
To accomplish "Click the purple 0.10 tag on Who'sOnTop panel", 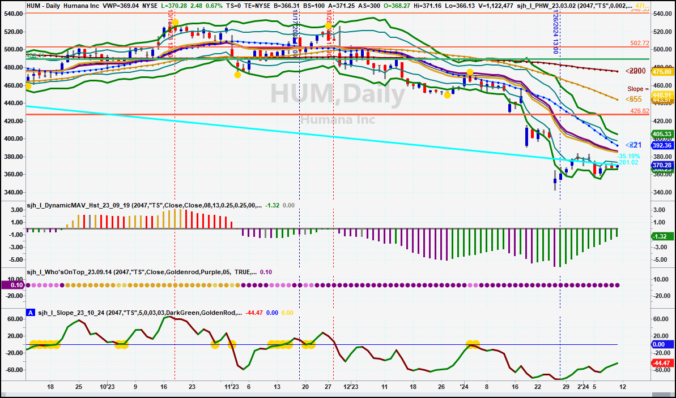I will (13, 285).
